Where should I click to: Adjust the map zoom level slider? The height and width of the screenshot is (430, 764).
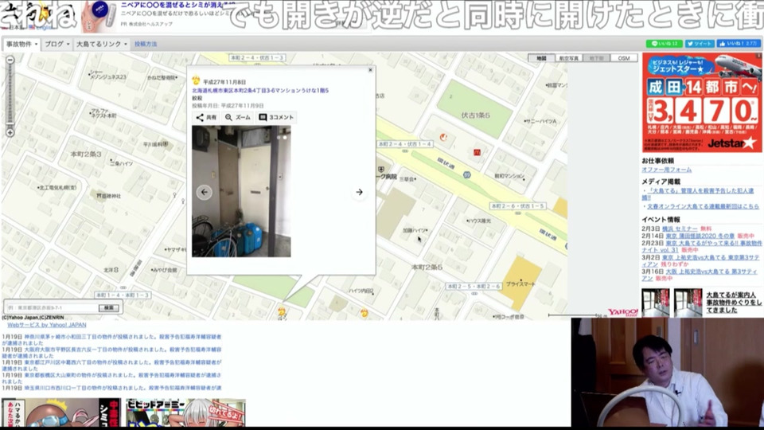10,96
